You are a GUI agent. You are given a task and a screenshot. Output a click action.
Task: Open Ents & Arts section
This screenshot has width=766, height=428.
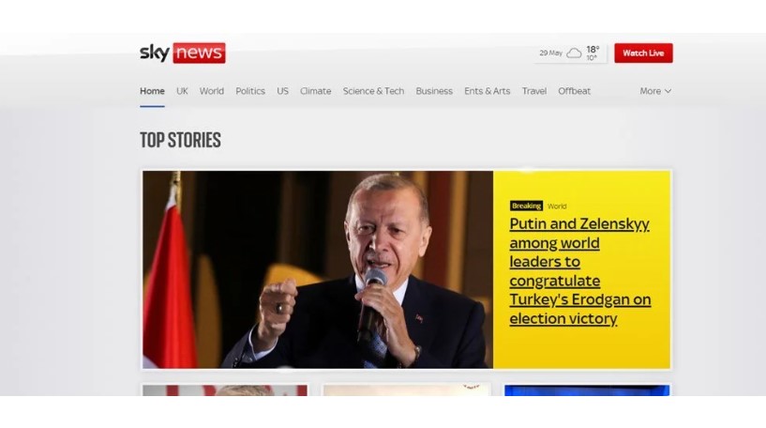pyautogui.click(x=487, y=91)
